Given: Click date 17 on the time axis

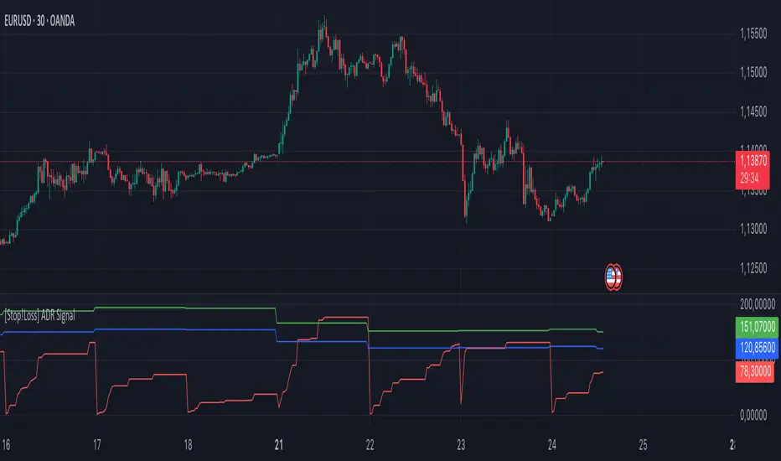Looking at the screenshot, I should click(97, 443).
